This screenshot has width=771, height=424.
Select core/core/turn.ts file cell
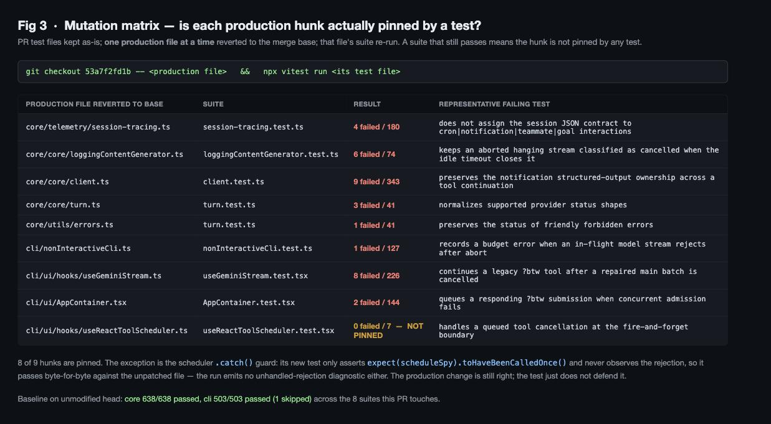63,205
